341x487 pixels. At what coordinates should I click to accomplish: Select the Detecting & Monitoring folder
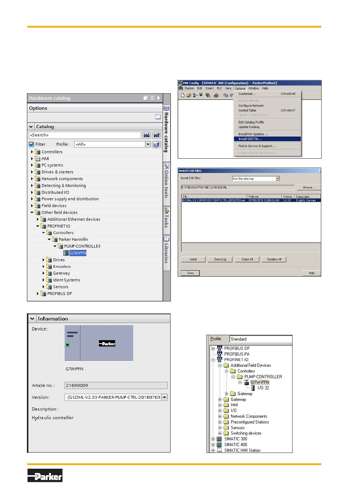(x=64, y=186)
